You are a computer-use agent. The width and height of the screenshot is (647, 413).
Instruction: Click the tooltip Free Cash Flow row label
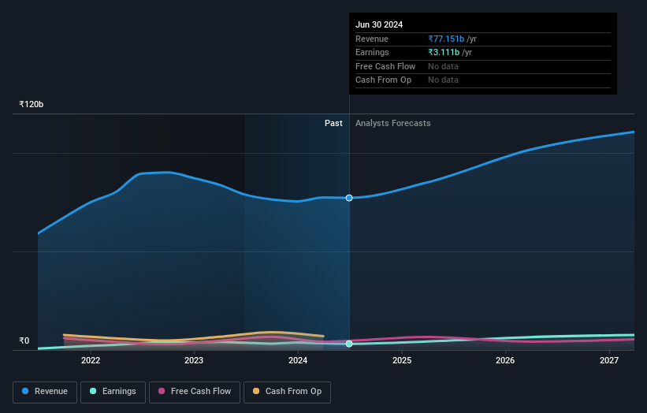point(385,66)
